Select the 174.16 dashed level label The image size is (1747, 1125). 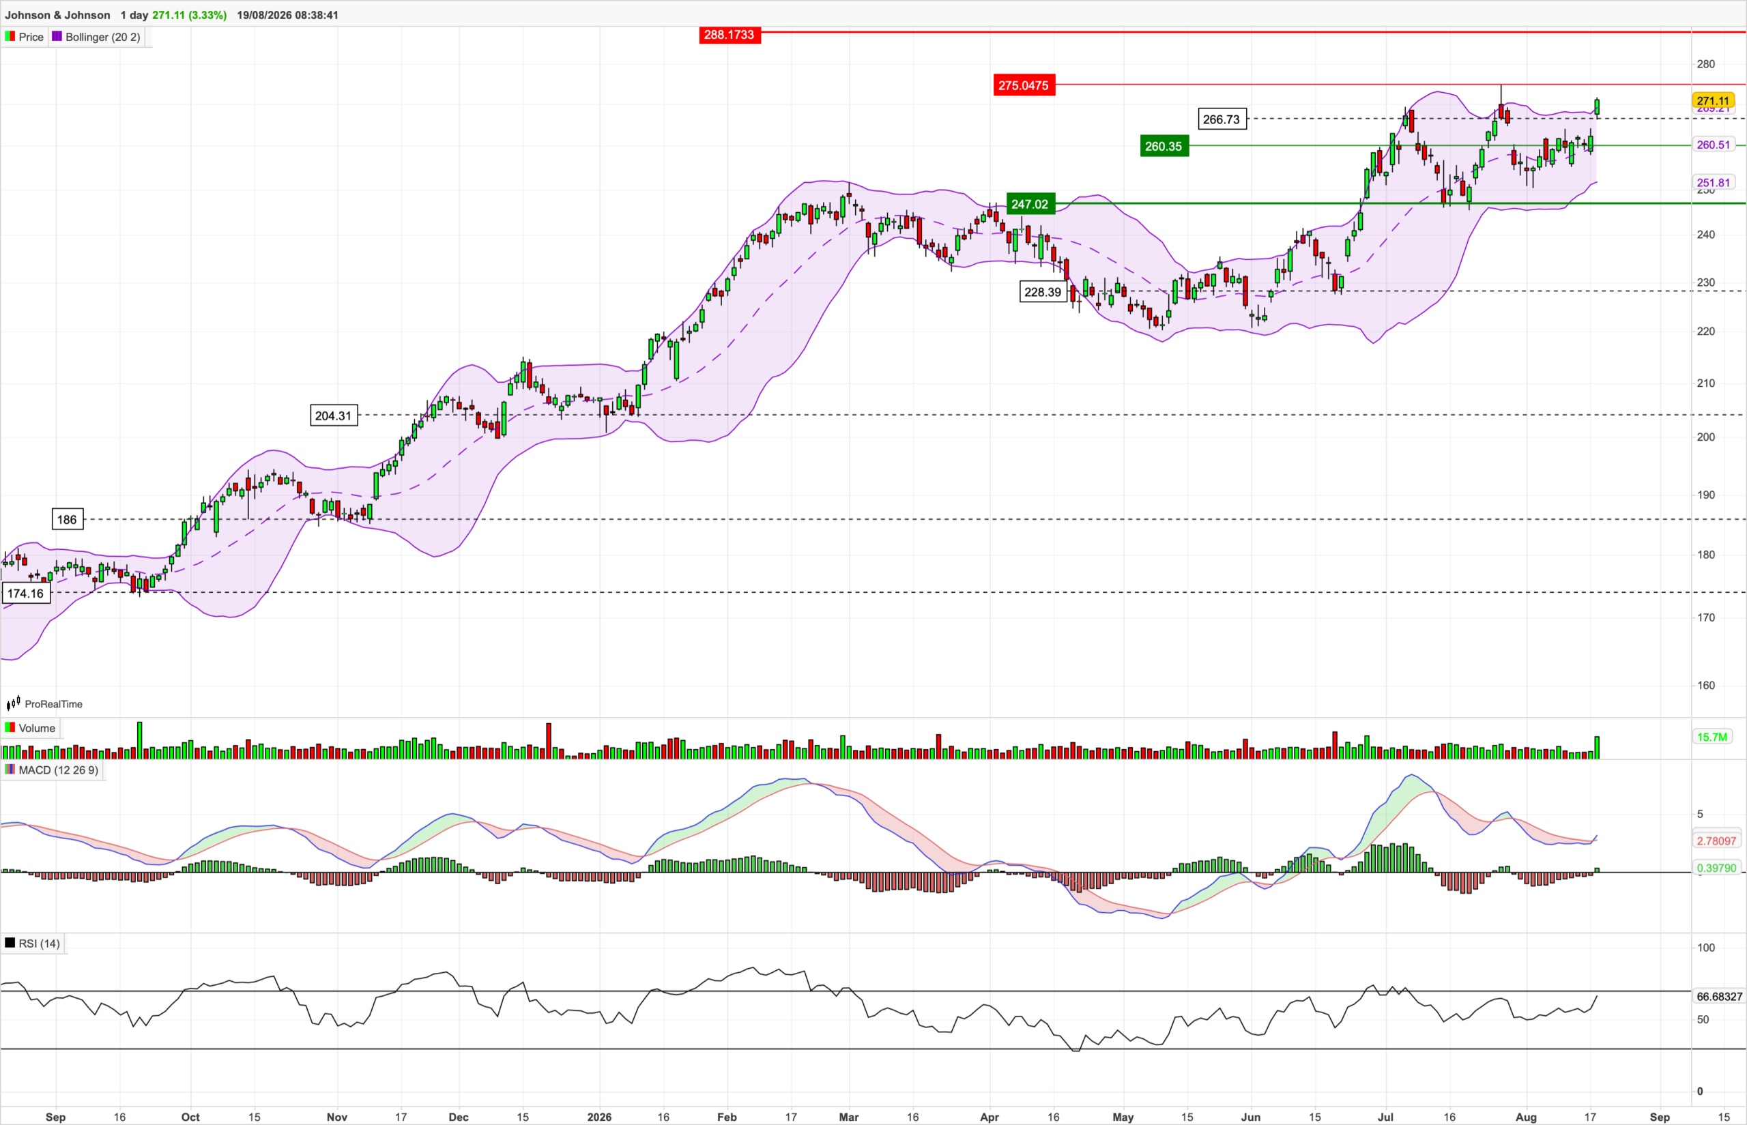27,593
